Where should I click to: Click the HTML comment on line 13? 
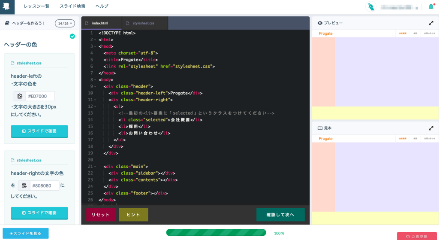click(x=196, y=113)
